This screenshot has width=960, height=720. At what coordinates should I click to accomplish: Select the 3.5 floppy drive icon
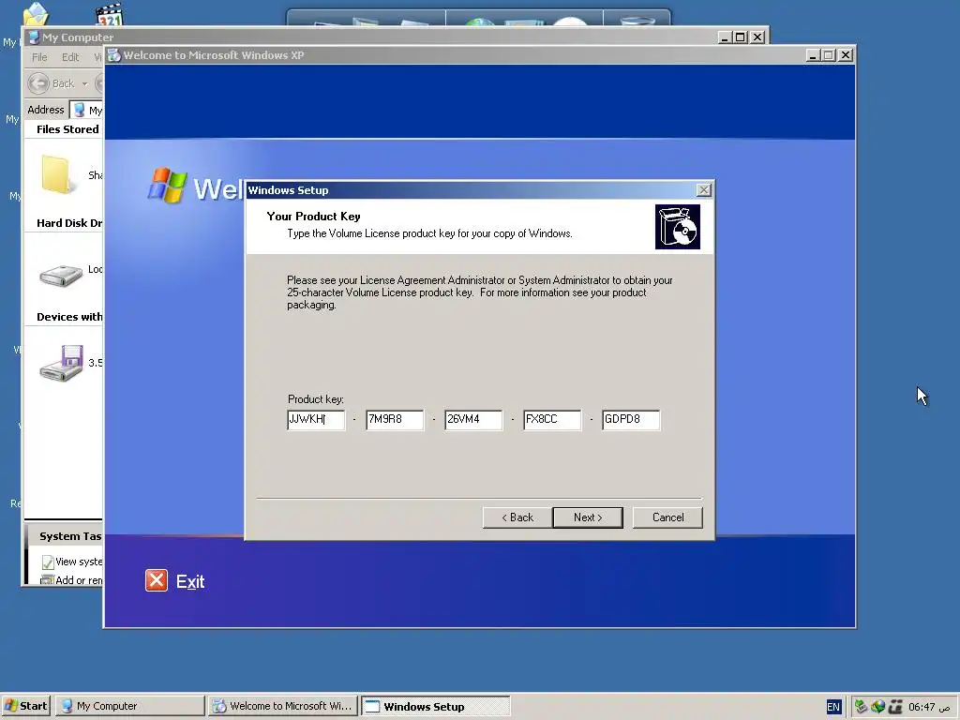click(x=61, y=363)
